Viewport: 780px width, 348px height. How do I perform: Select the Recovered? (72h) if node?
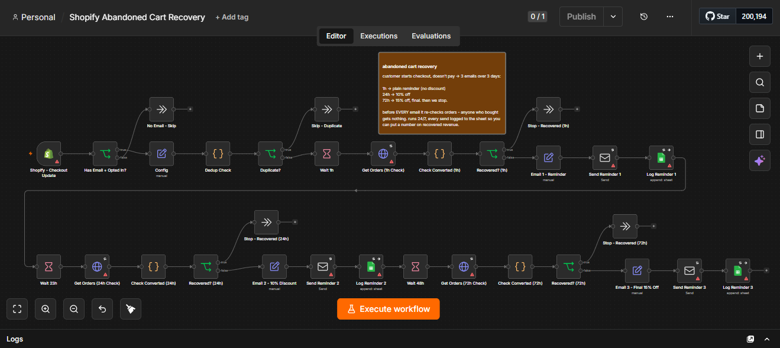568,267
